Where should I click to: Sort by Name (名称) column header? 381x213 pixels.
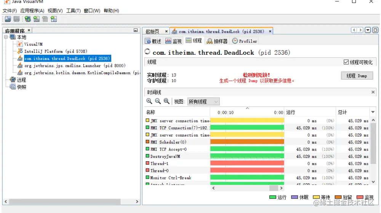click(x=177, y=112)
